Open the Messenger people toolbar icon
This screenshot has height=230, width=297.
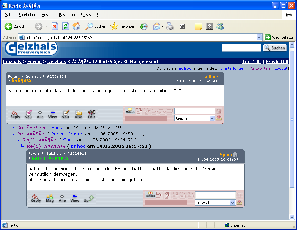[x=220, y=26]
